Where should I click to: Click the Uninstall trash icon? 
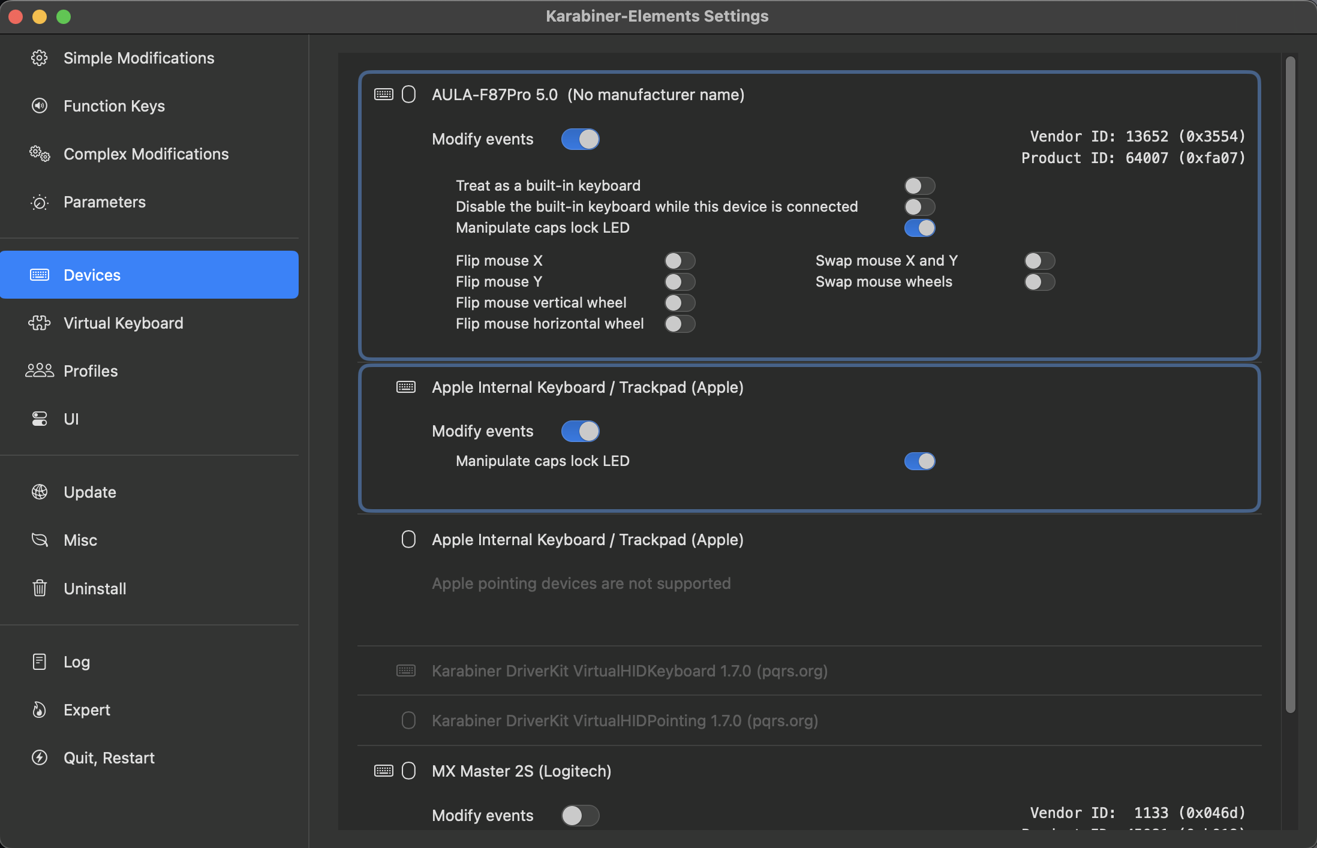pos(40,588)
